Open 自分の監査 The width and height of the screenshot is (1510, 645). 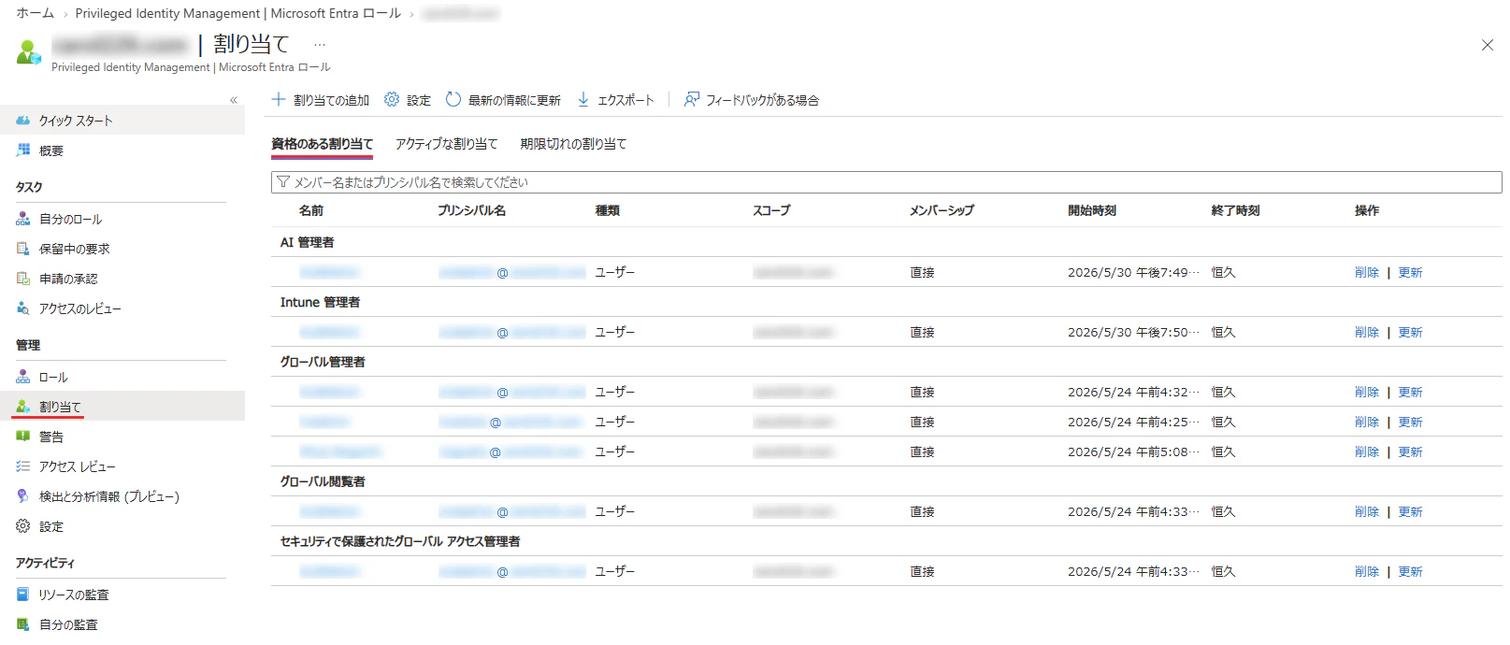[x=67, y=624]
